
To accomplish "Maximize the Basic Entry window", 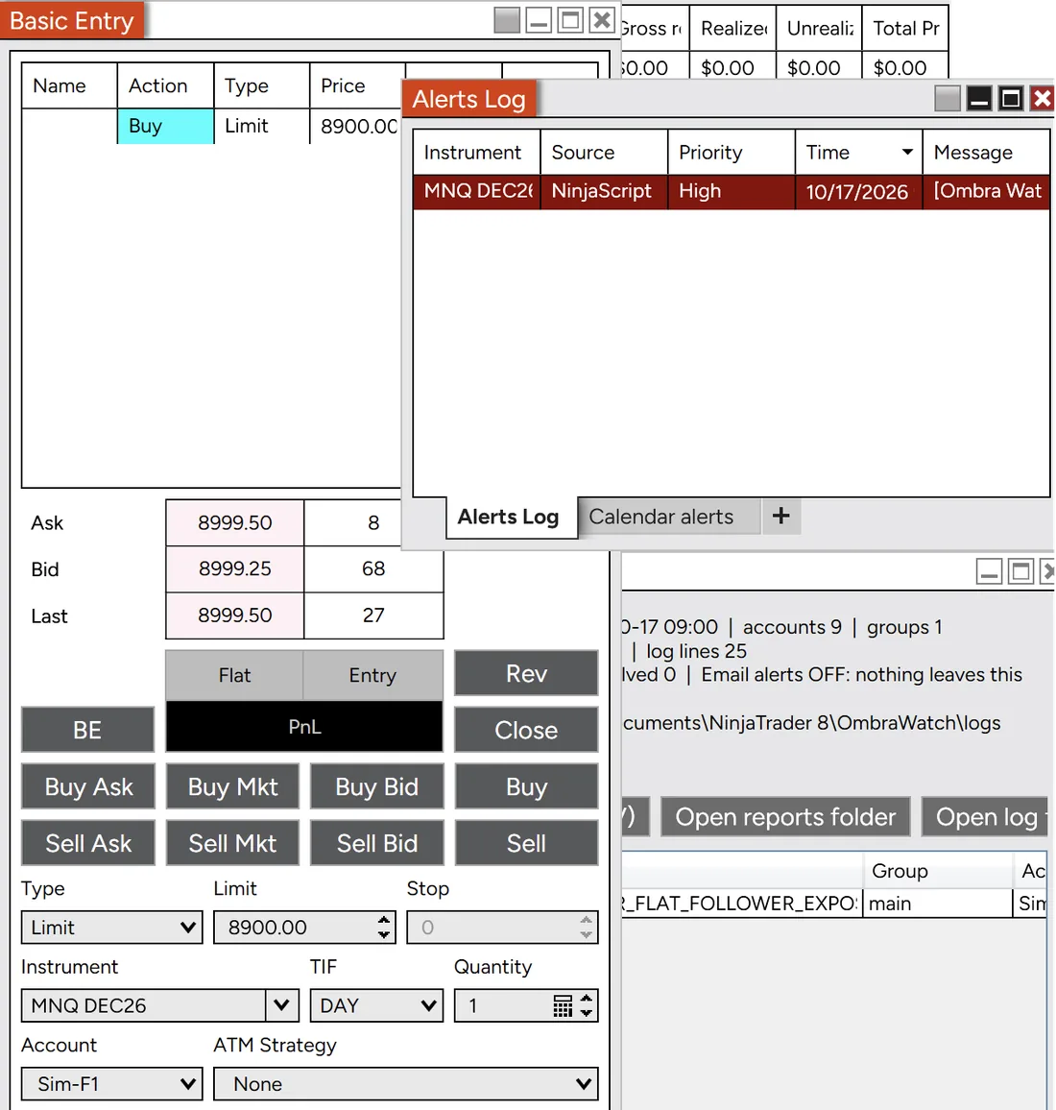I will click(570, 20).
